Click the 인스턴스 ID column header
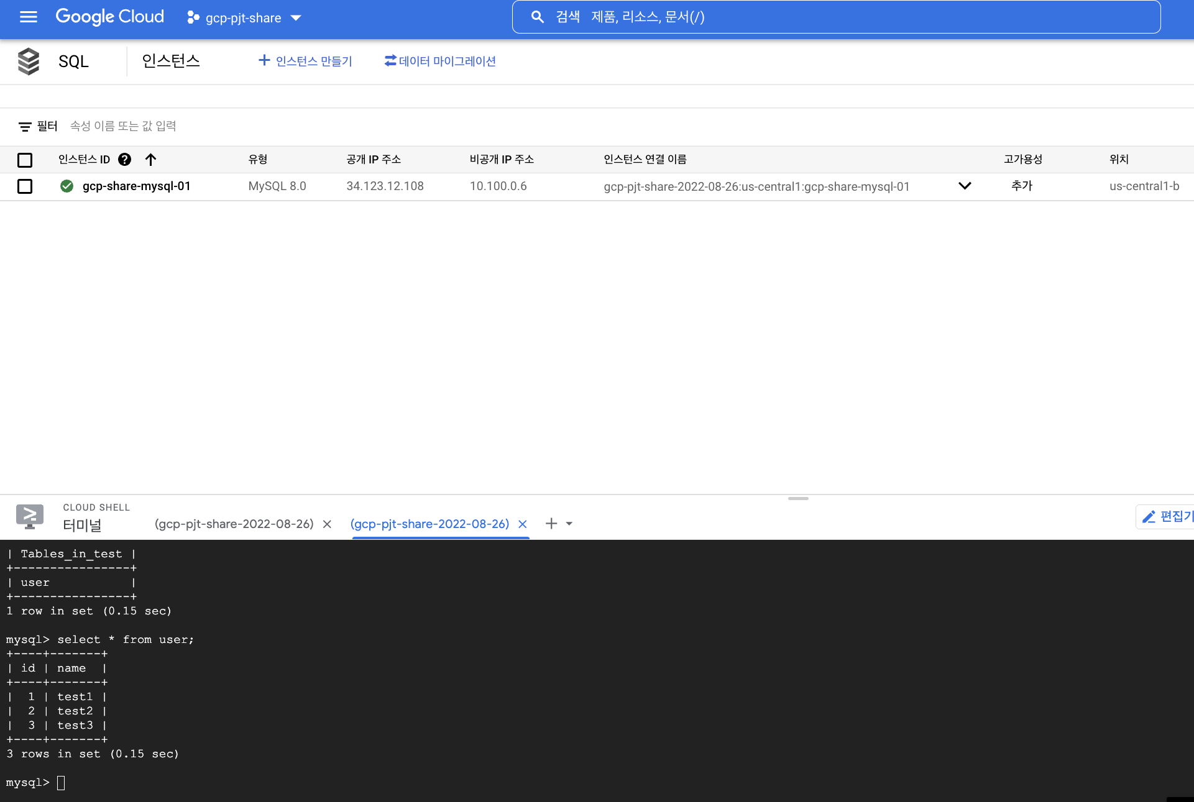 pos(84,160)
